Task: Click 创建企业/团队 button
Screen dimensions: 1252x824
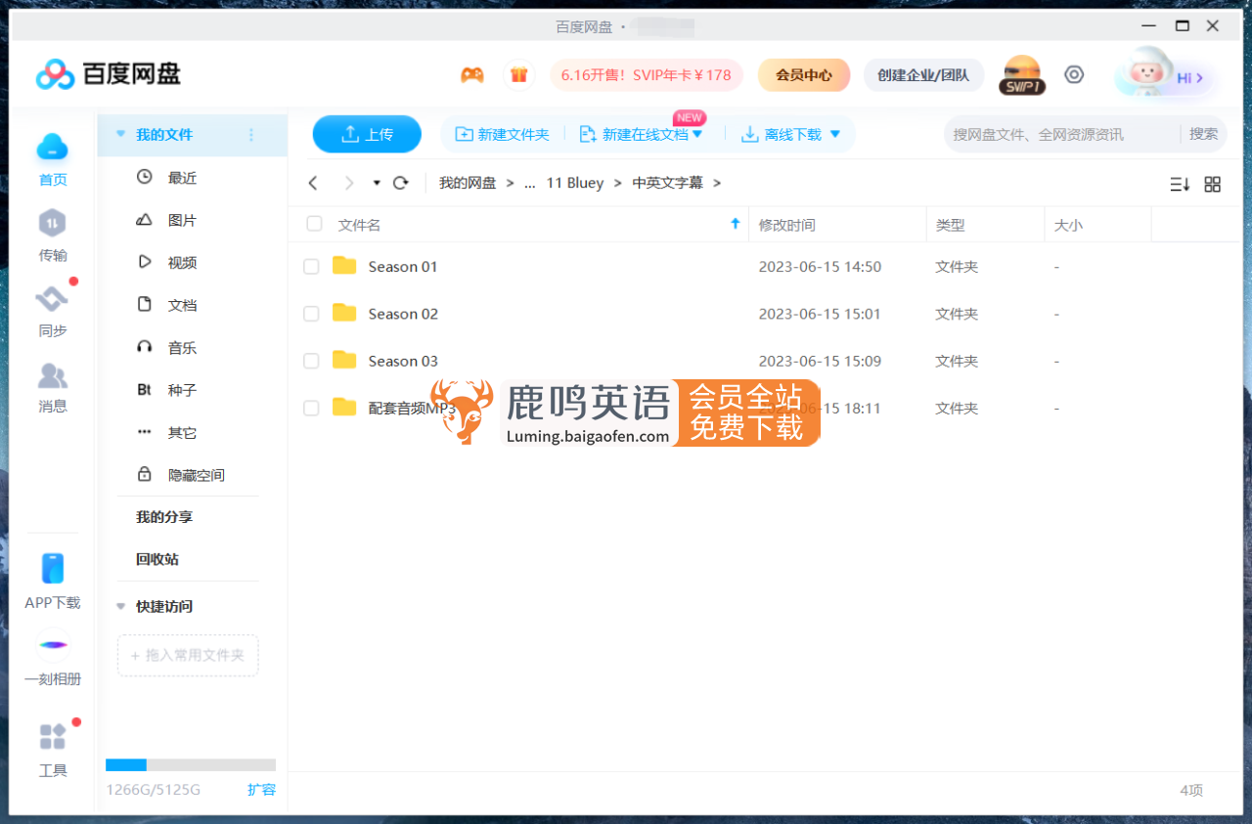Action: (923, 75)
